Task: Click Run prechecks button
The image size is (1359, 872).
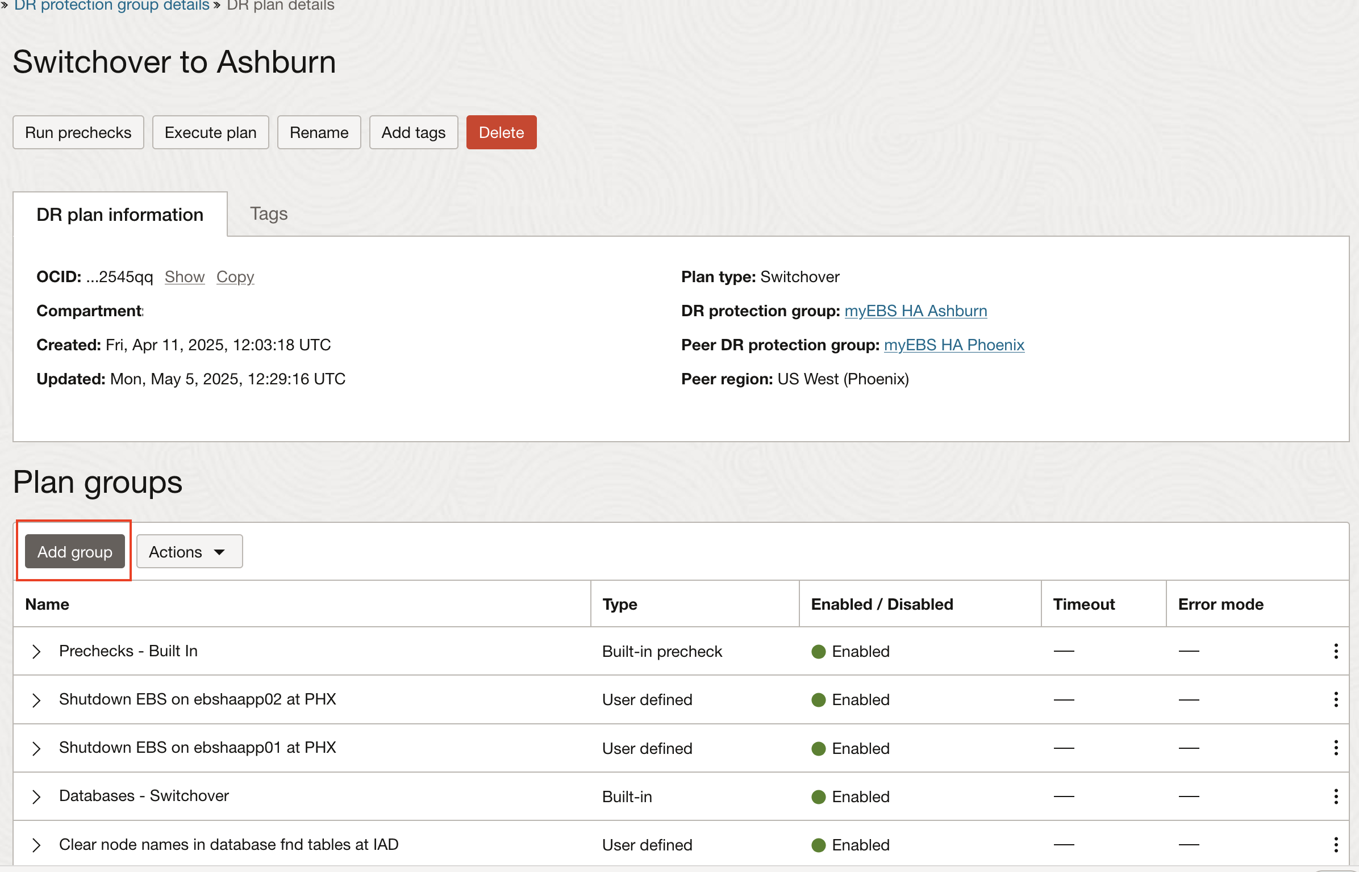Action: [78, 132]
